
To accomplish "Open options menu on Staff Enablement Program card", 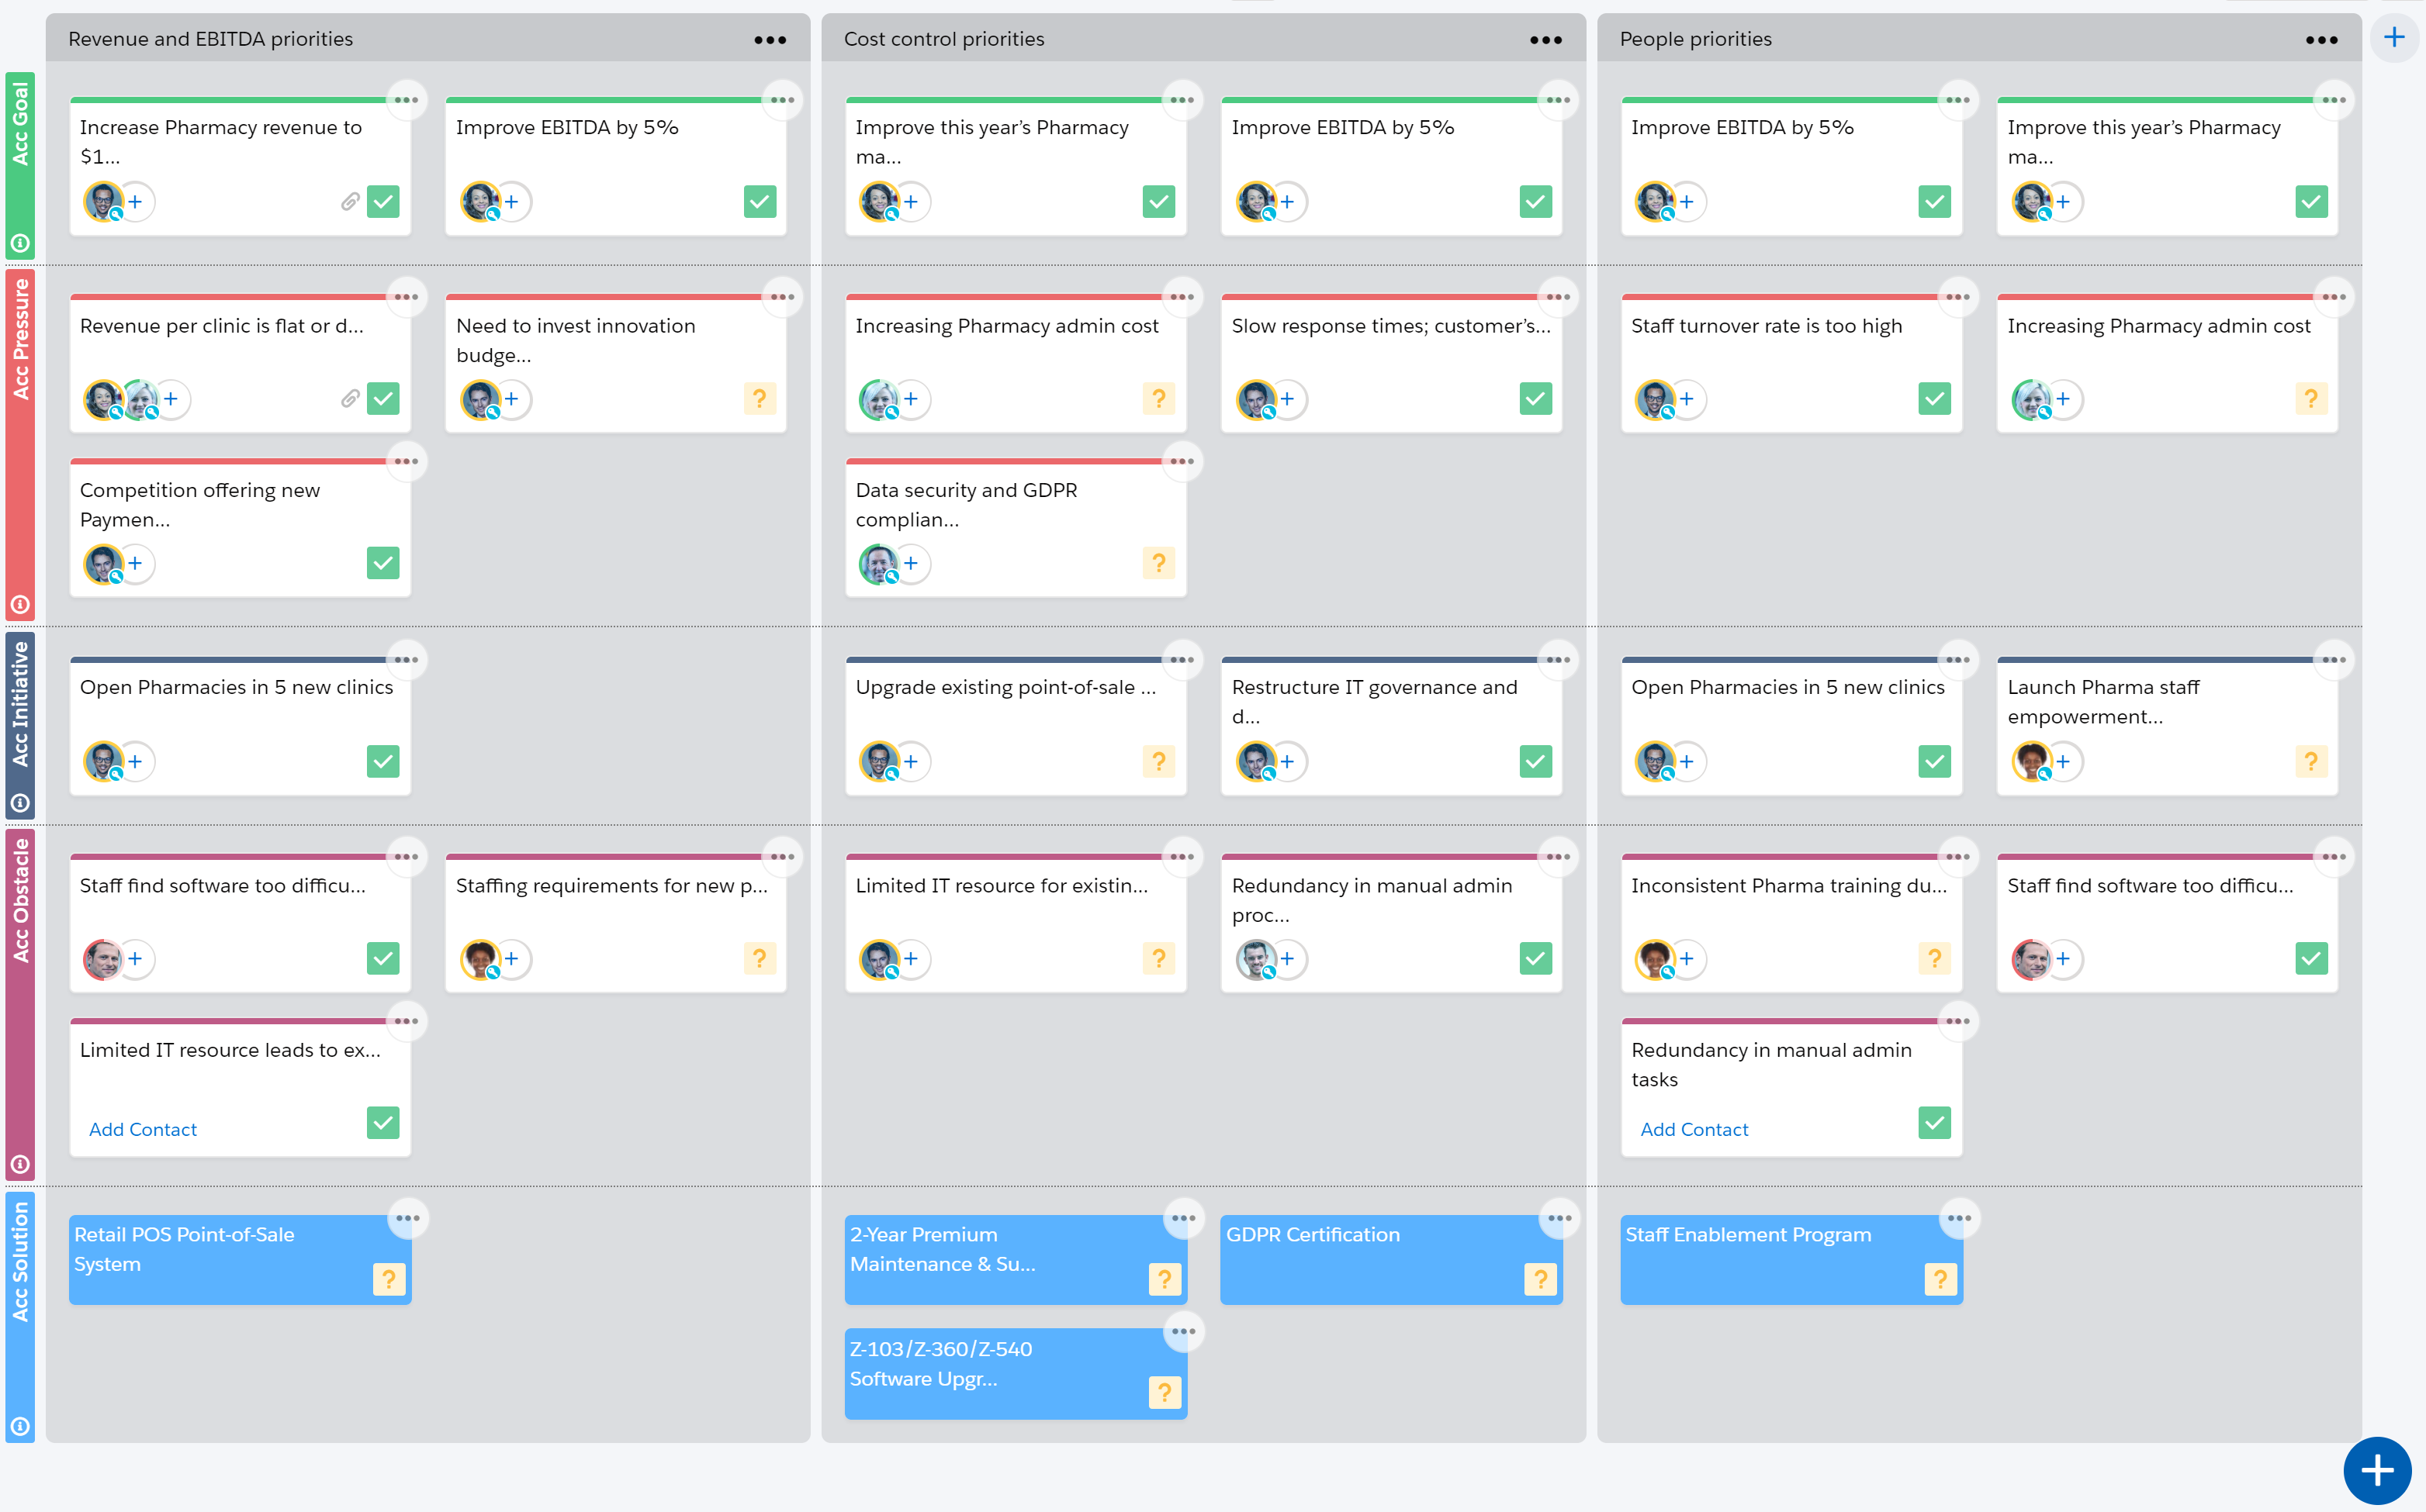I will [x=1958, y=1218].
